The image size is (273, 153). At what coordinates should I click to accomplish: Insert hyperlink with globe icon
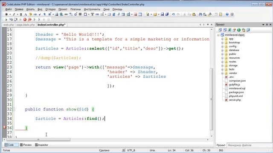[x=61, y=14]
